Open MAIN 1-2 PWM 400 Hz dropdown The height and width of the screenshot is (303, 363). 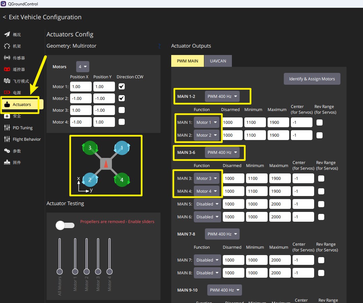click(x=222, y=96)
